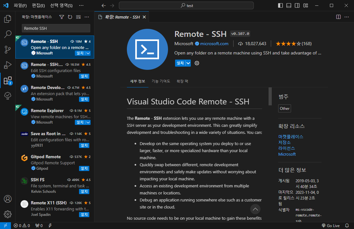Screen dimensions: 354x229
Task: Split the editor to the right
Action: 338,17
